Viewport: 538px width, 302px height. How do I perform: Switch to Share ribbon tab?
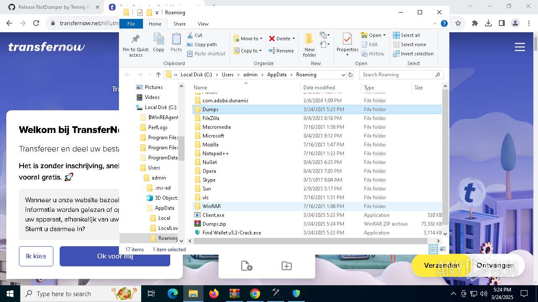179,24
